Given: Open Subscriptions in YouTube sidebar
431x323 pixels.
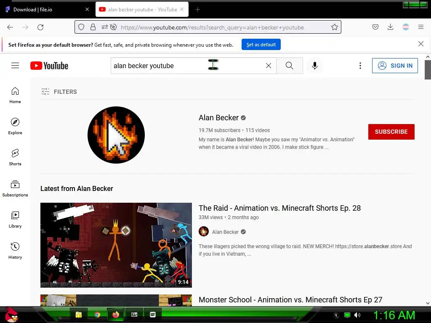Looking at the screenshot, I should tap(15, 189).
